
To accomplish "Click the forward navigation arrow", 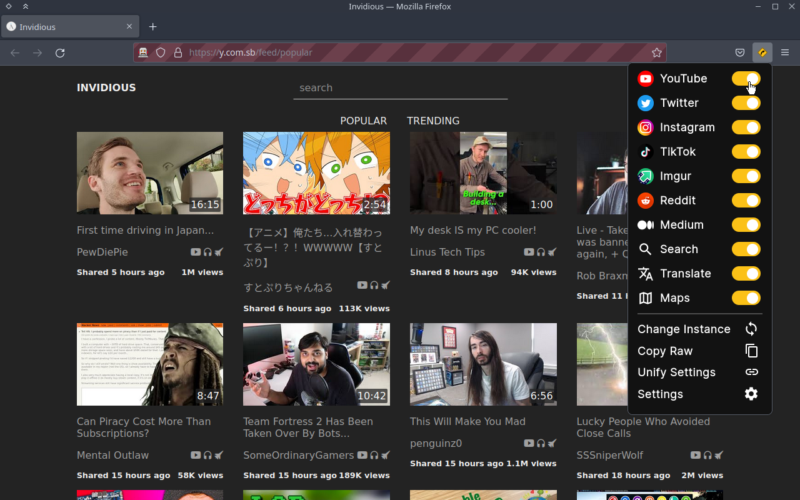I will (x=37, y=52).
